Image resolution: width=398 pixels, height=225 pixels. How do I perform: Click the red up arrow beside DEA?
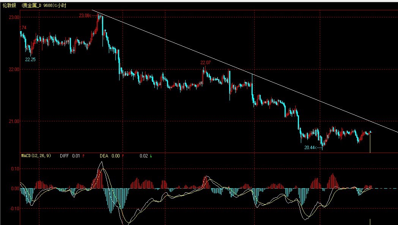click(x=123, y=156)
